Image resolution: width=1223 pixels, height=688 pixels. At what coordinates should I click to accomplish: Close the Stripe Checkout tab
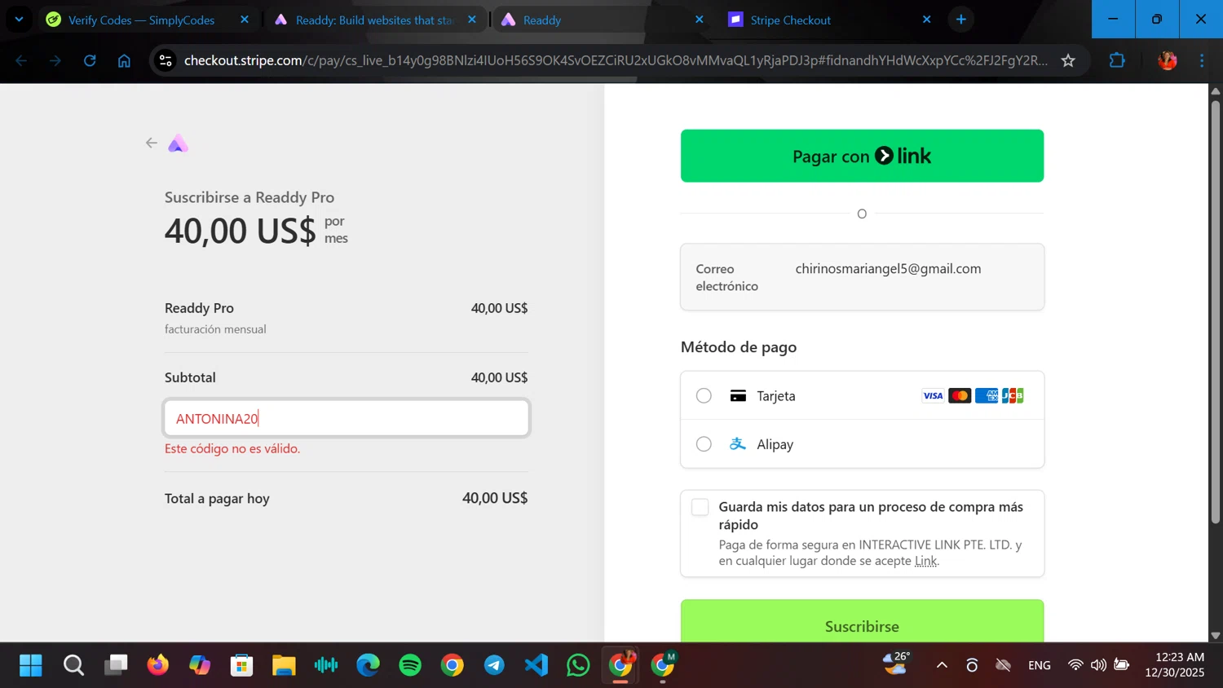(x=926, y=20)
